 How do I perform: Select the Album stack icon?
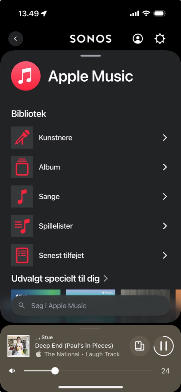point(22,167)
